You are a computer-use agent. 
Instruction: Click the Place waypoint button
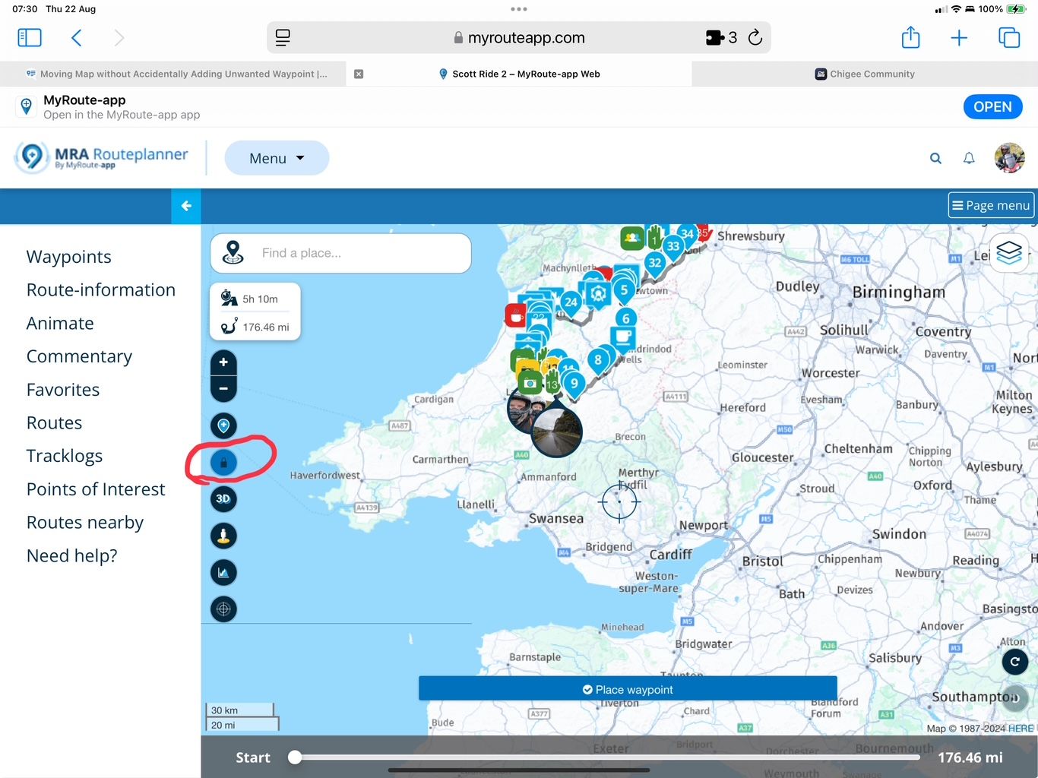[628, 689]
